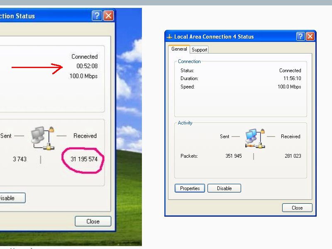Click Close button at bottom of Local Area Connection 4 window
Screen dimensions: 332x249
[x=297, y=208]
